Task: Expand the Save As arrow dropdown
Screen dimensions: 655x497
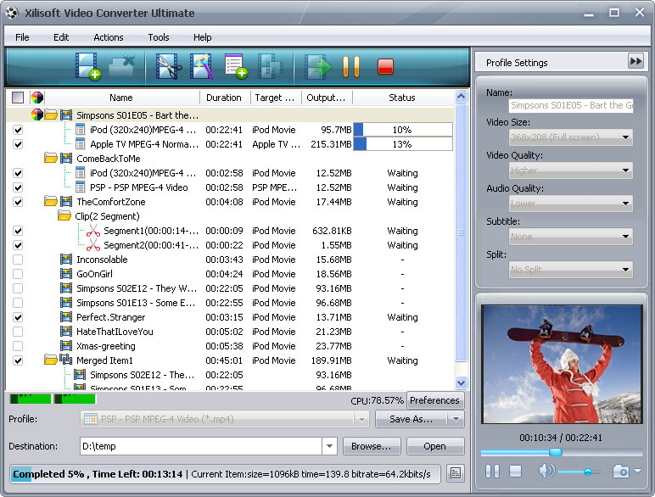Action: (456, 419)
